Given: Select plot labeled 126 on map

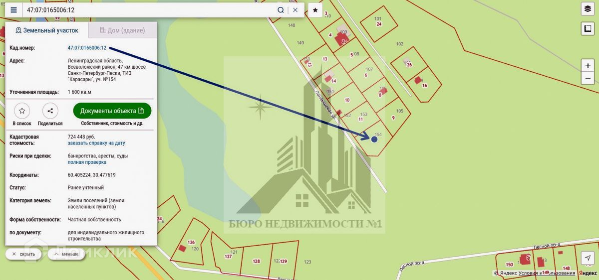Looking at the screenshot, I should [191, 243].
